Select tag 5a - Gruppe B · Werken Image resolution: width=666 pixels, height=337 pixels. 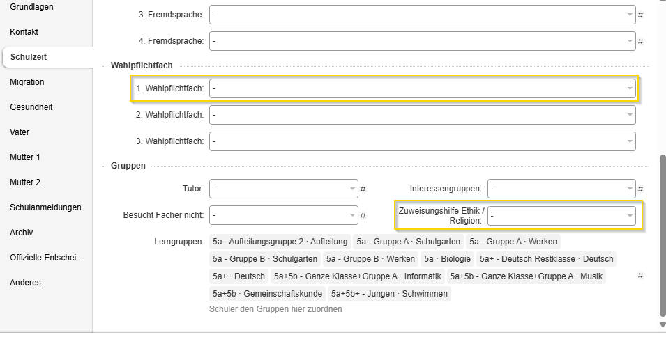pos(370,259)
